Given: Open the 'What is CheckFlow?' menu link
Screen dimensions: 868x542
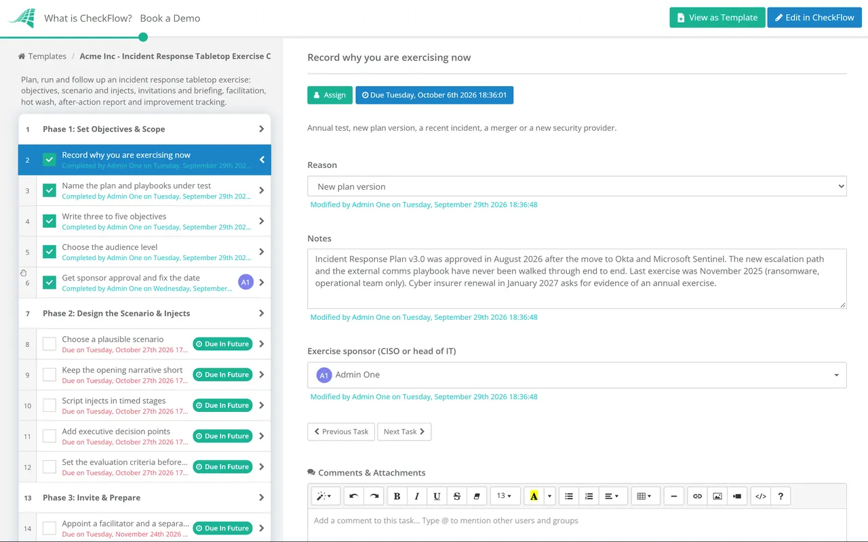Looking at the screenshot, I should (88, 18).
